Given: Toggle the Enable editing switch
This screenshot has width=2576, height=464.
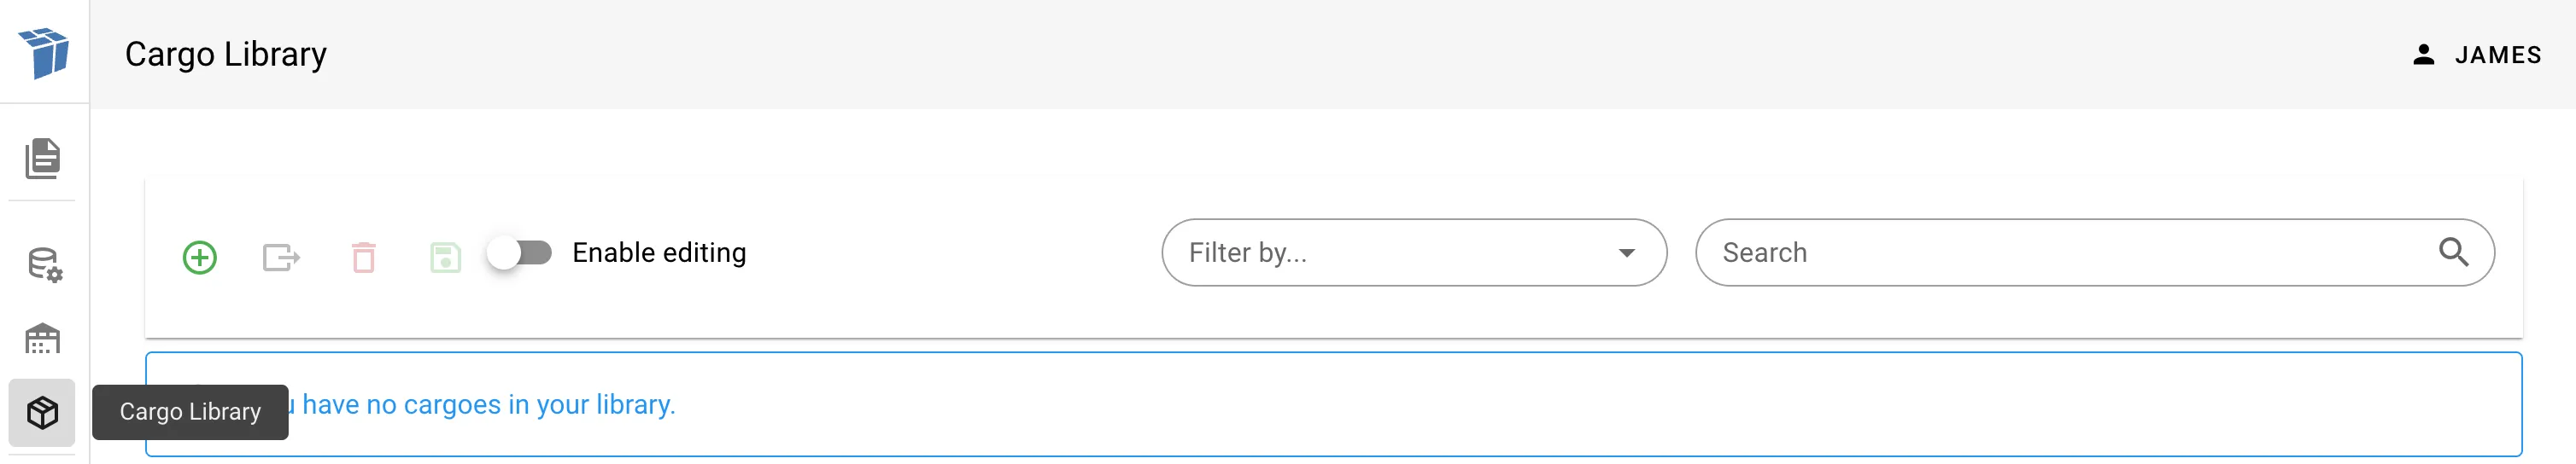Looking at the screenshot, I should coord(520,252).
